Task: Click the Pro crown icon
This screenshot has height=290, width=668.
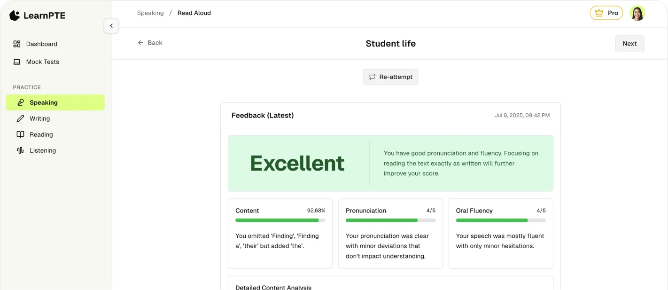Action: (599, 13)
